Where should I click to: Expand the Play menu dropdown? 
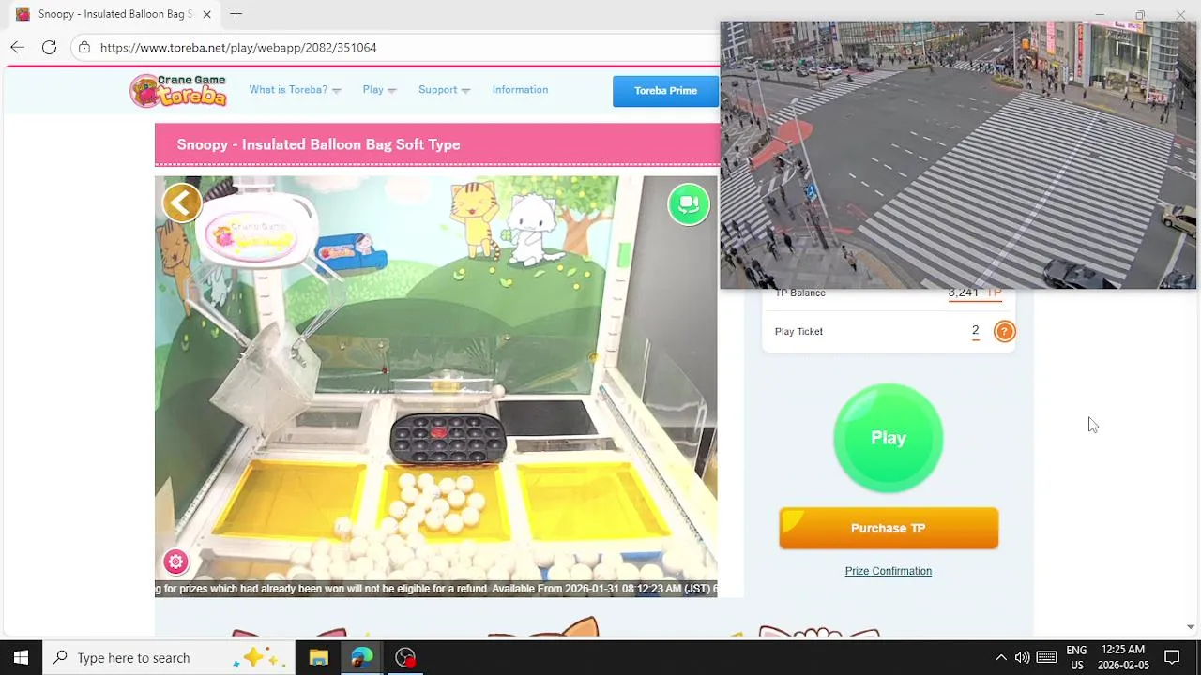click(x=379, y=90)
